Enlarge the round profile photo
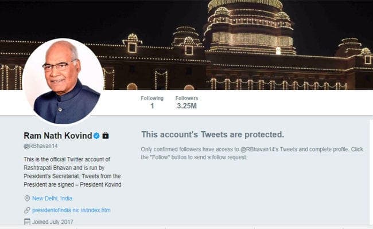Screen dimensions: 373x229 pyautogui.click(x=63, y=82)
